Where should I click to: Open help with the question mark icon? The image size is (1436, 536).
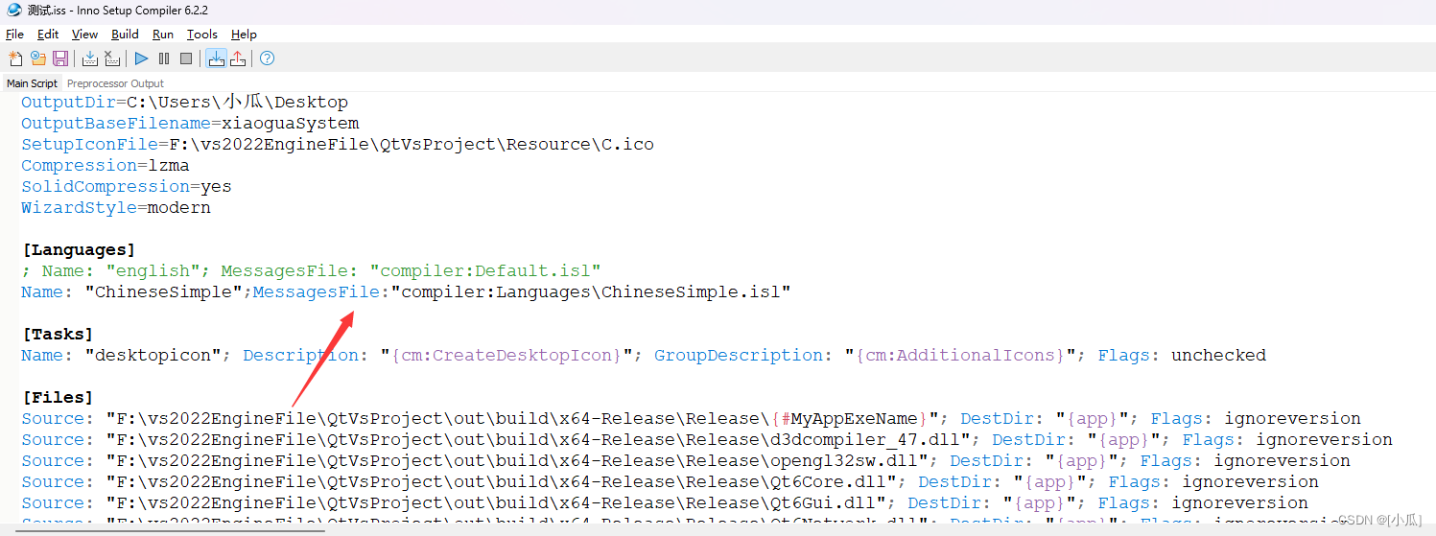(x=268, y=58)
